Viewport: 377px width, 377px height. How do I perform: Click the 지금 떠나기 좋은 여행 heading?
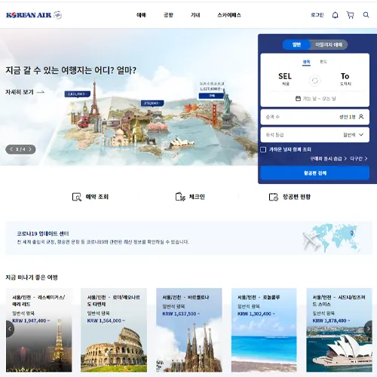(x=32, y=277)
